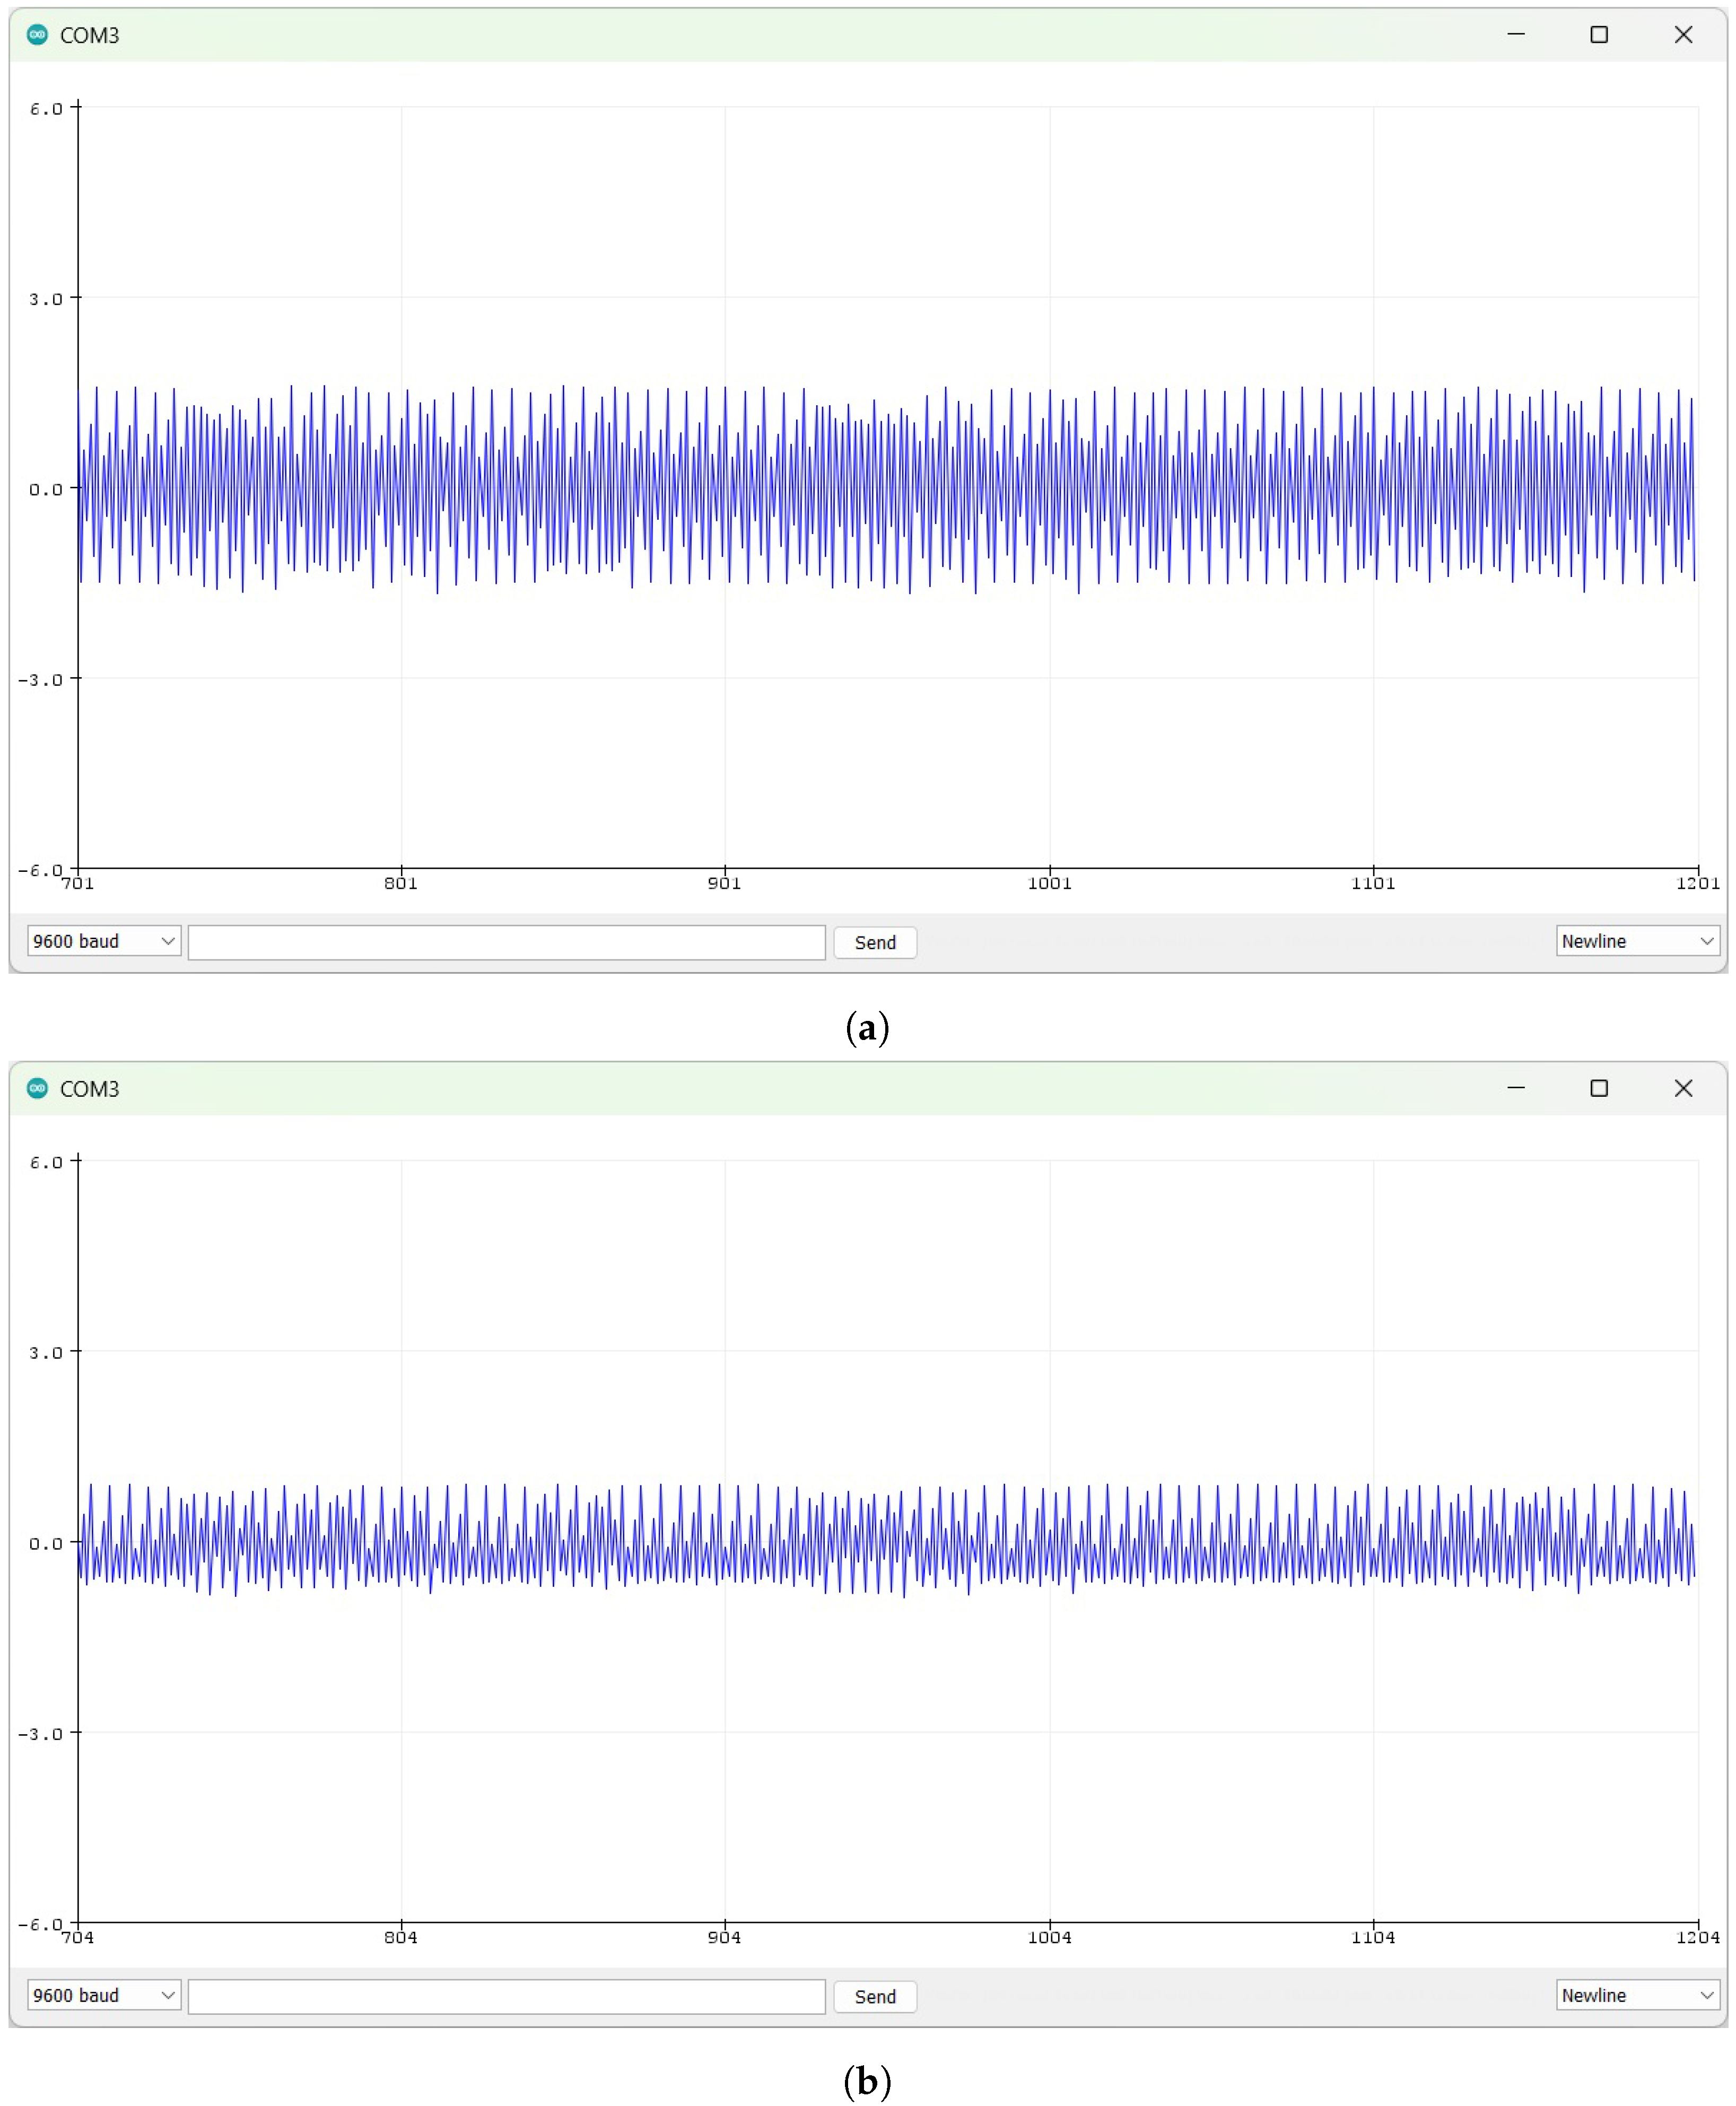Close the top COM3 plotter window
Image resolution: width=1736 pixels, height=2106 pixels.
[1683, 35]
